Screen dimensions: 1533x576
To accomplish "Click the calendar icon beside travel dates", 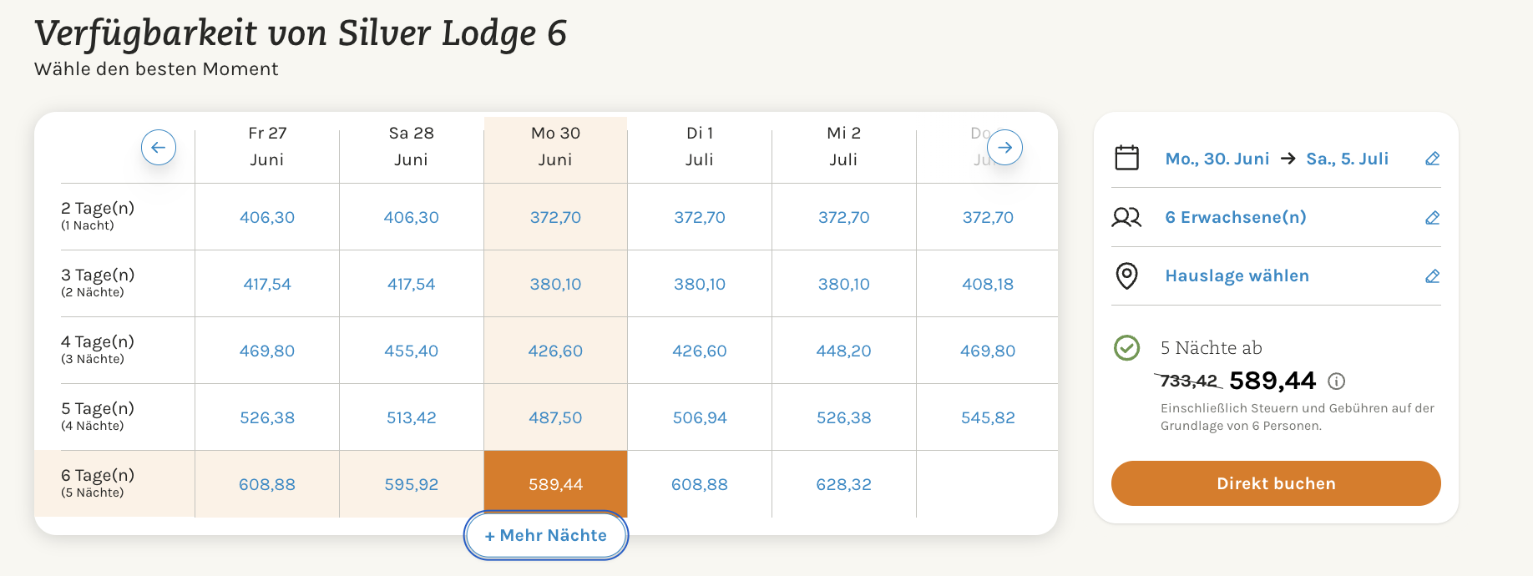I will (1126, 158).
